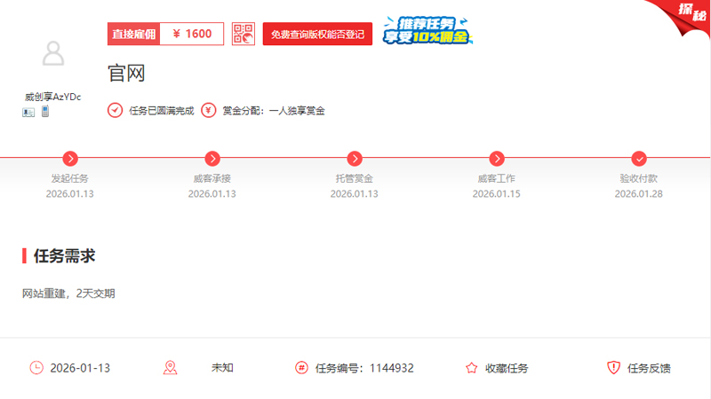Click the 托管赏金 step label
Viewport: 711px width, 399px height.
354,179
